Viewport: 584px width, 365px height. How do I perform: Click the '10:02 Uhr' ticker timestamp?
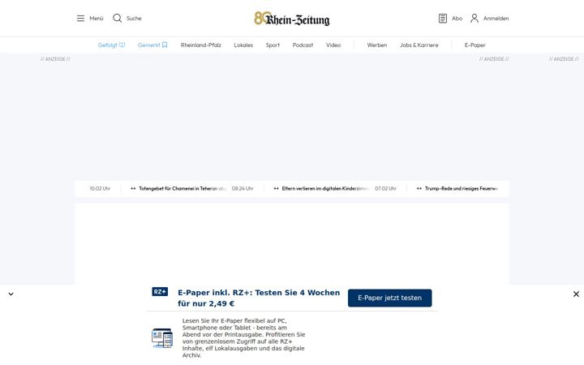pos(100,188)
